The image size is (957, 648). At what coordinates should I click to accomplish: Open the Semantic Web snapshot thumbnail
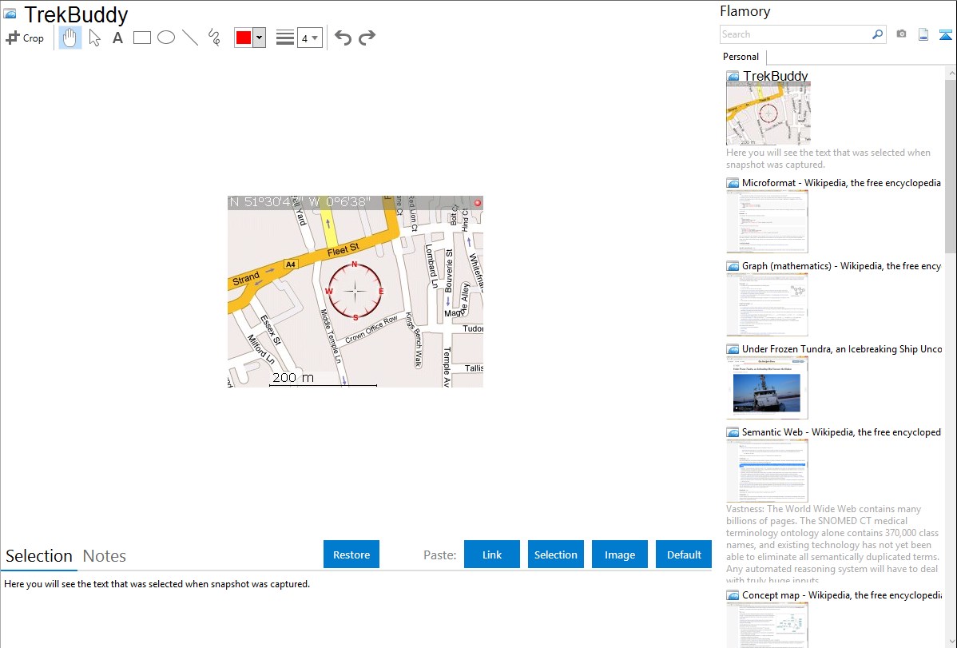(x=767, y=471)
